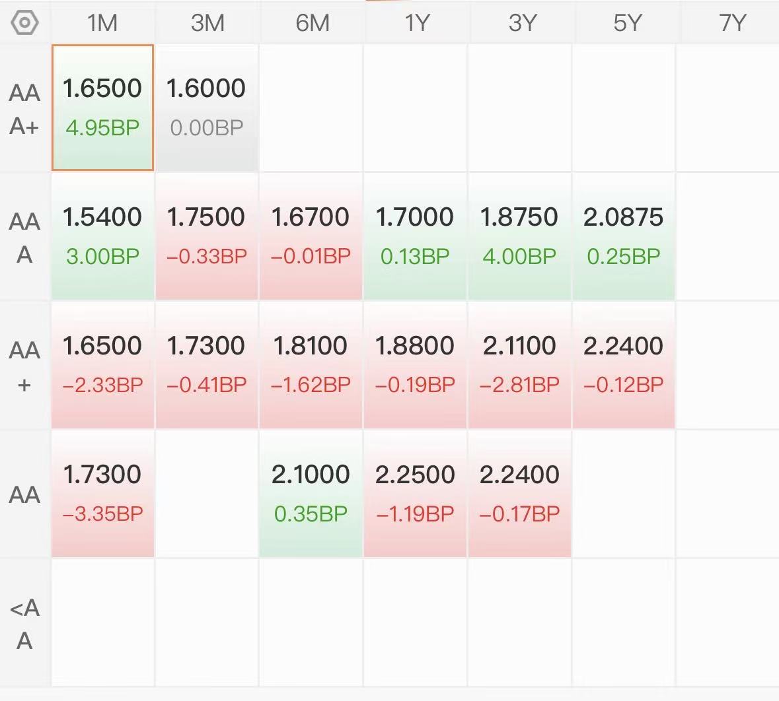
Task: Click the AAA 1M cell showing 1.5400
Action: tap(102, 236)
